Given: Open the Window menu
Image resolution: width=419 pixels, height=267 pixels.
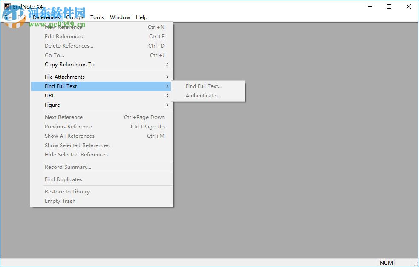Looking at the screenshot, I should (120, 17).
